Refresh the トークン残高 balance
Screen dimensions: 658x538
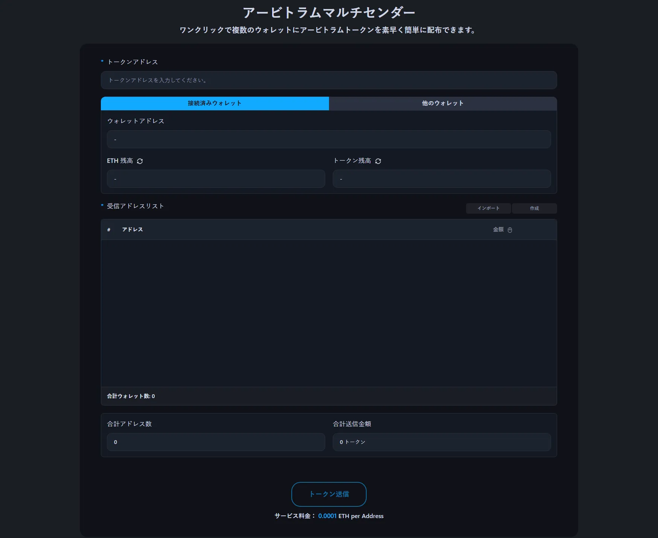[378, 161]
